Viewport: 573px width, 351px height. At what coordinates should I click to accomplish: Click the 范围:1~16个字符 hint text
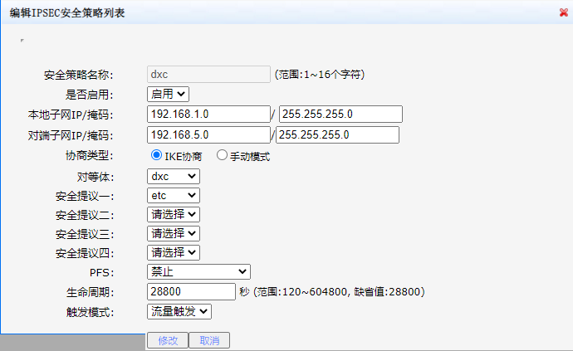(320, 75)
